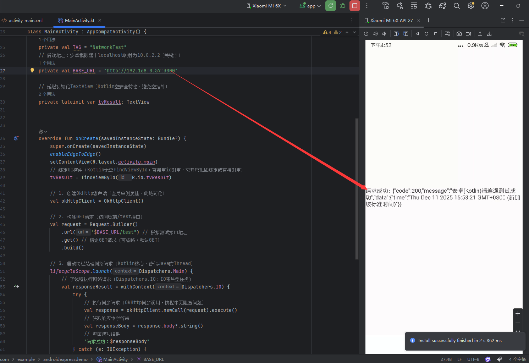Start debugging with the bug icon
This screenshot has width=529, height=363.
point(343,6)
